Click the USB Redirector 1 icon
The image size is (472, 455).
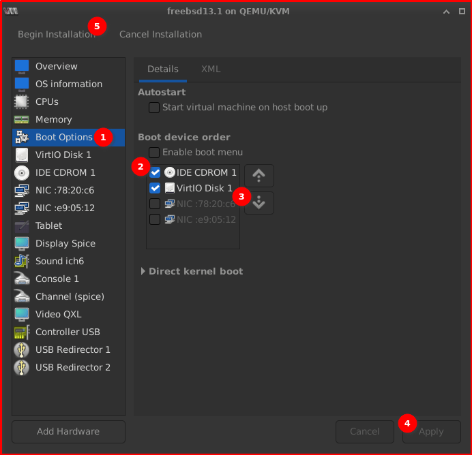pyautogui.click(x=22, y=350)
